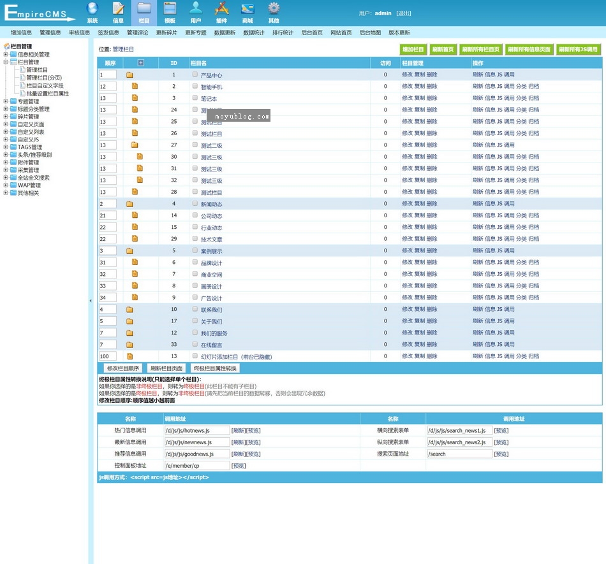The image size is (606, 564).
Task: Click folder icon of 联系我们 row
Action: click(129, 310)
